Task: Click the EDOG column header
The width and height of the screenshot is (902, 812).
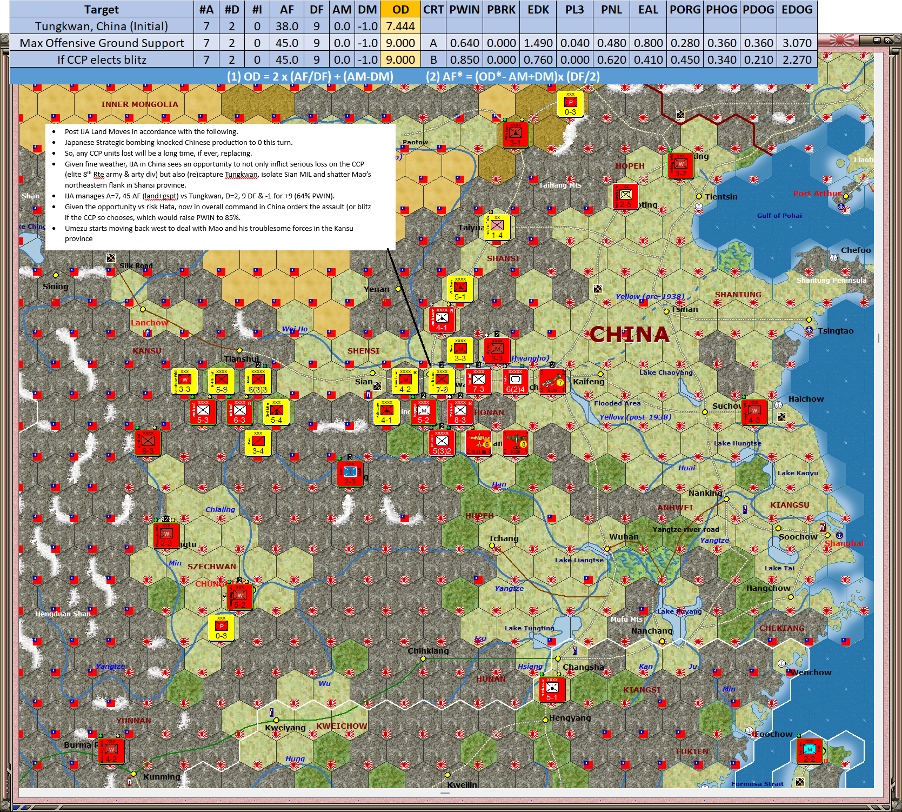Action: 797,9
